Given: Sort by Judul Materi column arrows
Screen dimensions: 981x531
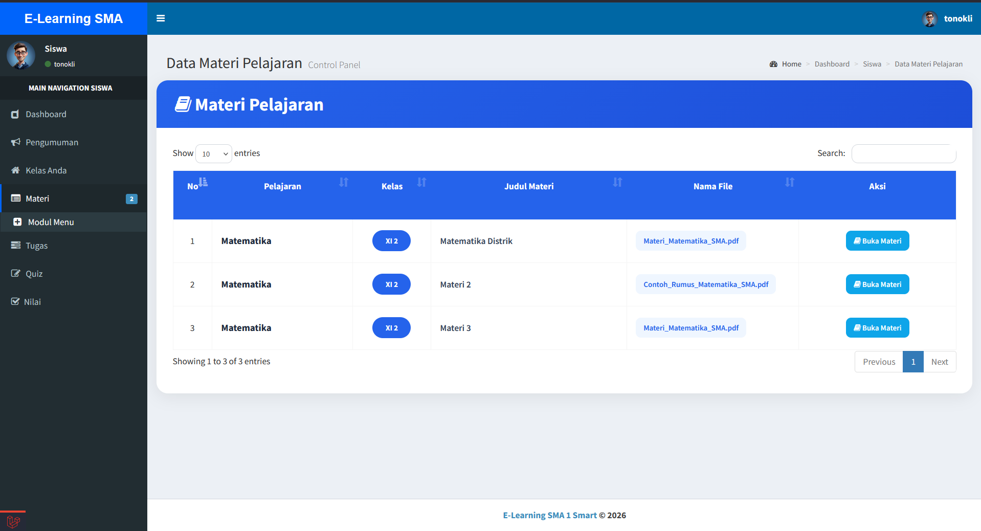Looking at the screenshot, I should click(617, 182).
